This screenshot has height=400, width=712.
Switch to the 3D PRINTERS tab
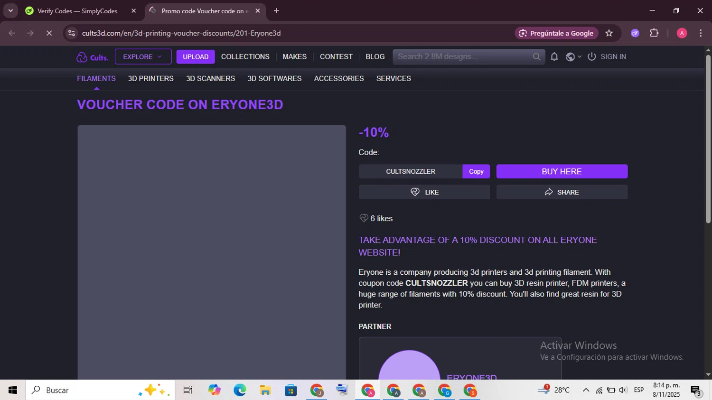tap(150, 78)
